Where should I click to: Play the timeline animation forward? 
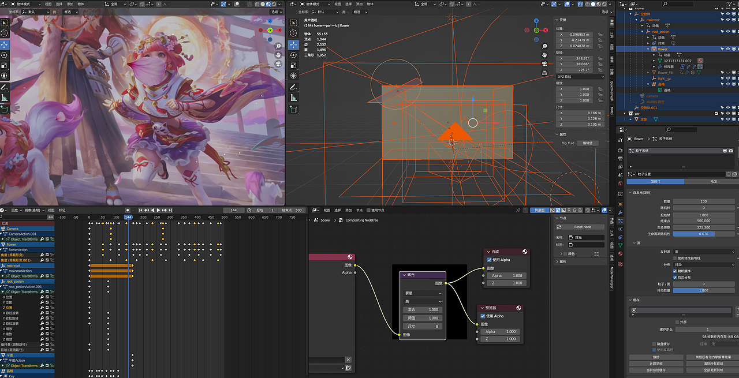(x=158, y=210)
